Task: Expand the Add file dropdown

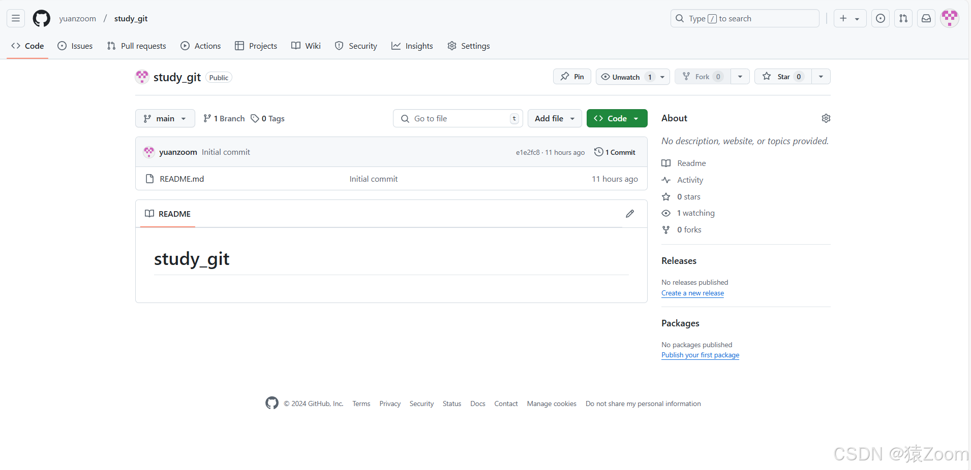Action: [x=554, y=118]
